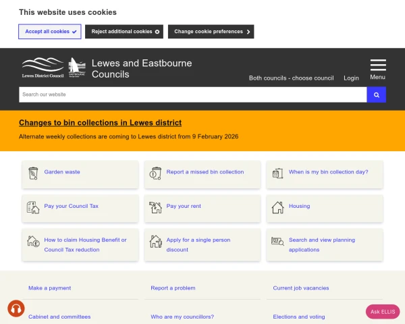The width and height of the screenshot is (405, 324).
Task: Click the garden waste bin icon
Action: [33, 173]
